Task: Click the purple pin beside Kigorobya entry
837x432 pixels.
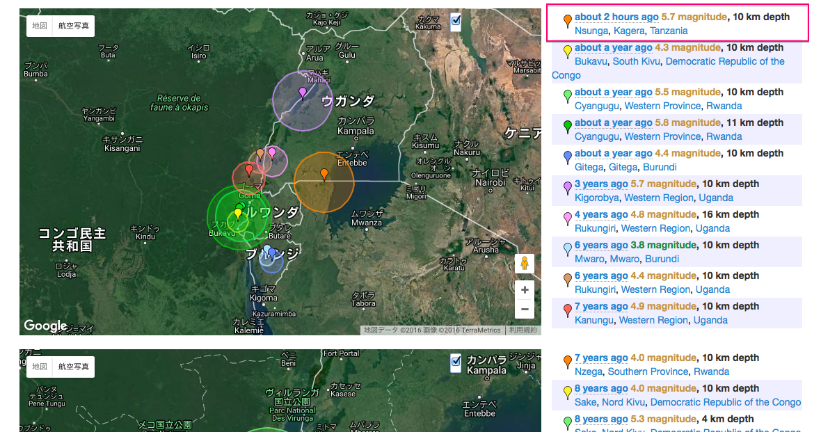Action: tap(568, 188)
